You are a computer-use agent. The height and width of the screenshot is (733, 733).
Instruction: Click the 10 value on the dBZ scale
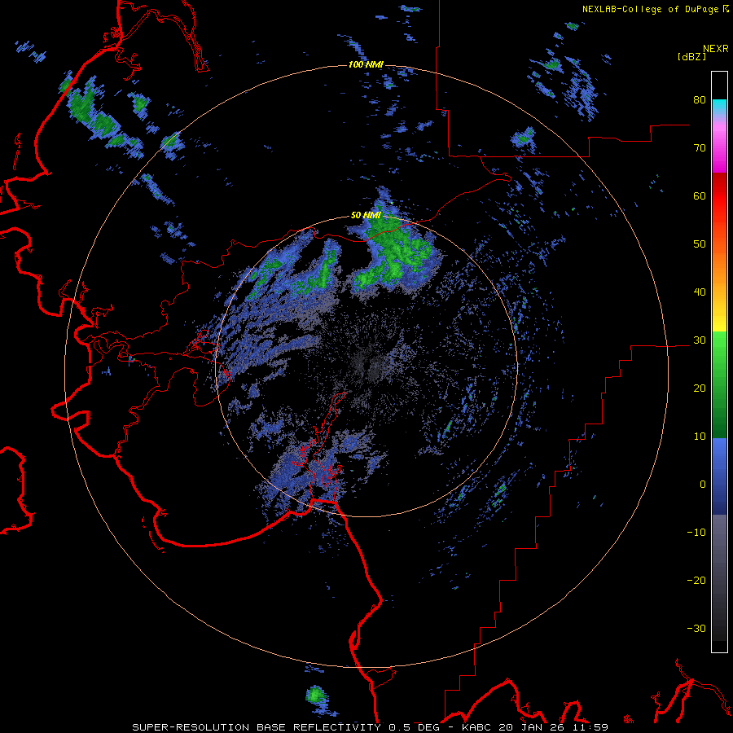point(700,437)
